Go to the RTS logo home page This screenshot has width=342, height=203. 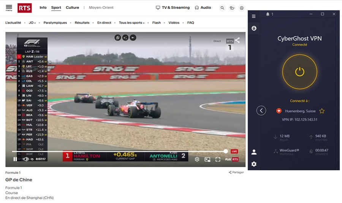pos(24,8)
